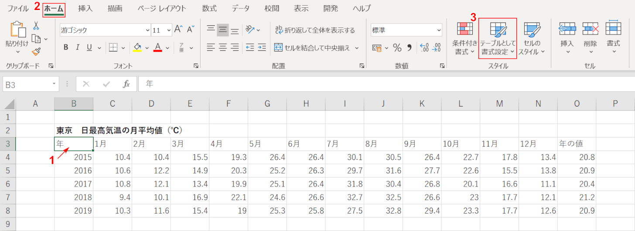The image size is (635, 231).
Task: Click the 書式 format cells icon
Action: click(x=613, y=28)
